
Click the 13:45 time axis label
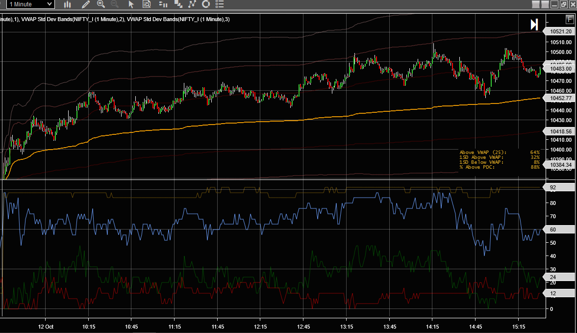(390, 327)
